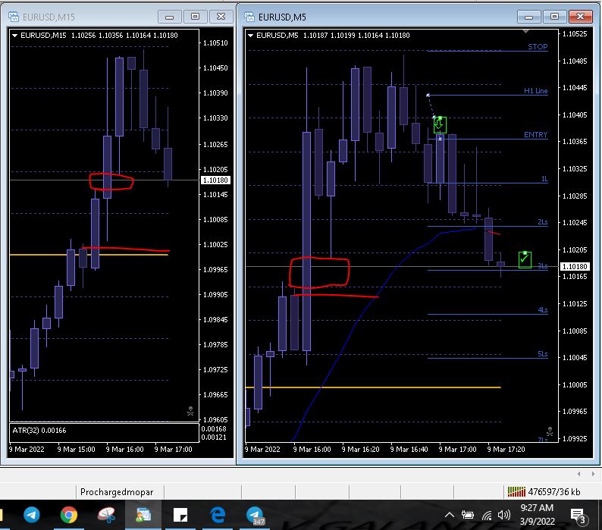Image resolution: width=602 pixels, height=530 pixels.
Task: Open the clock showing 9:27 AM
Action: coord(537,515)
